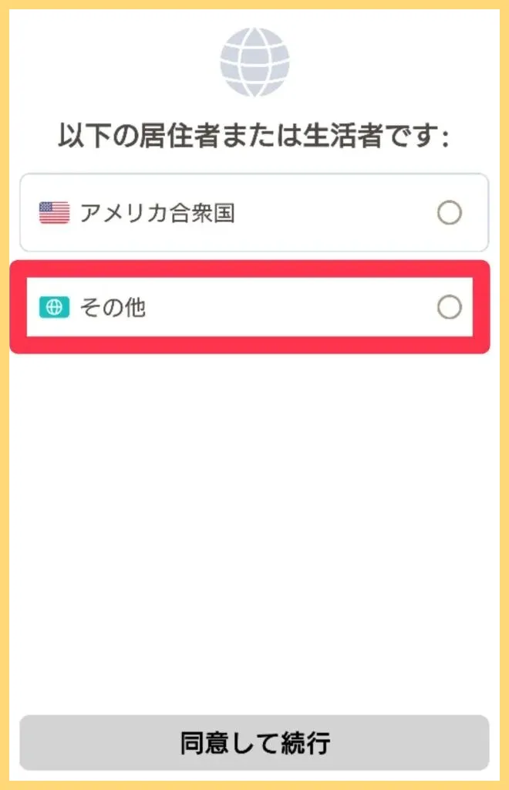Select the その他 radio button

(449, 308)
